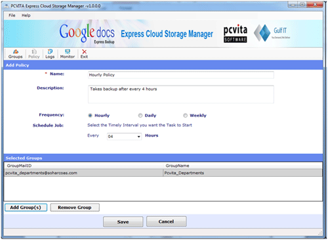Open the Help menu

pos(26,15)
